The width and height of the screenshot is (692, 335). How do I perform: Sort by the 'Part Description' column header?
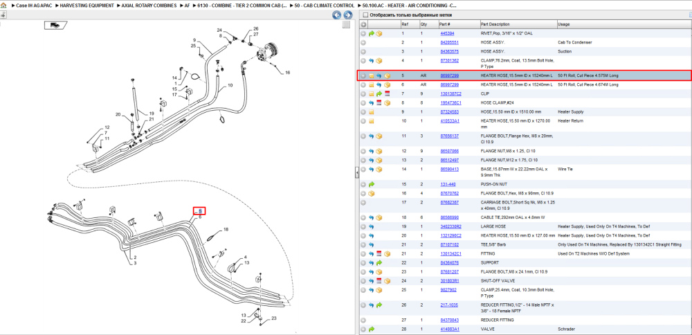point(495,24)
